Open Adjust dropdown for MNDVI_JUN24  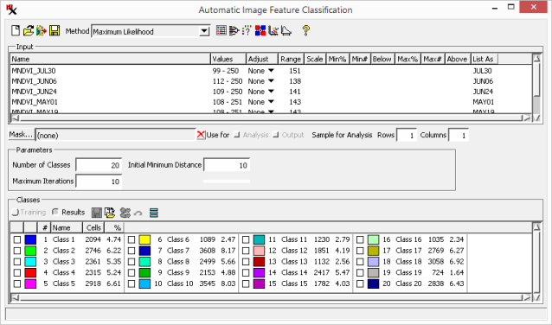271,92
